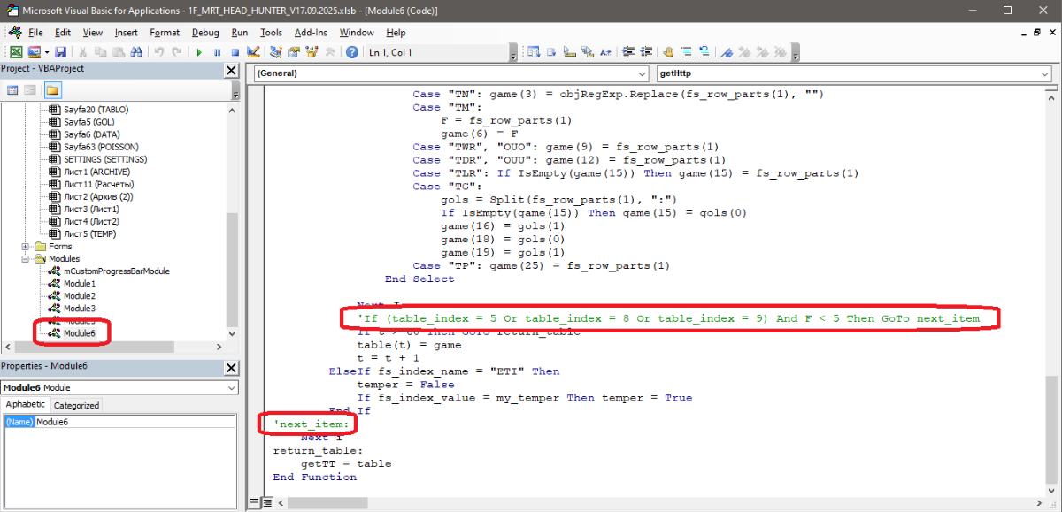Viewport: 1062px width, 512px height.
Task: Switch to the Categorized properties tab
Action: 77,405
